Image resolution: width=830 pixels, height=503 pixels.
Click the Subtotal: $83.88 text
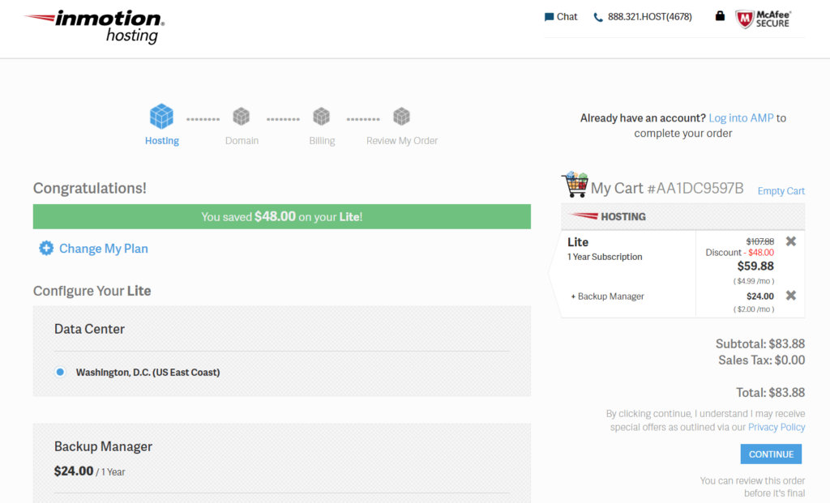tap(760, 343)
